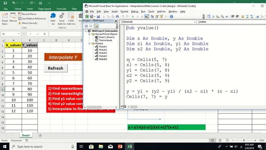
Task: Click Save icon in Excel title bar
Action: [x=5, y=3]
